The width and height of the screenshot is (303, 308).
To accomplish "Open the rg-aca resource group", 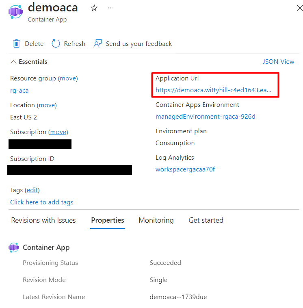I will [19, 91].
